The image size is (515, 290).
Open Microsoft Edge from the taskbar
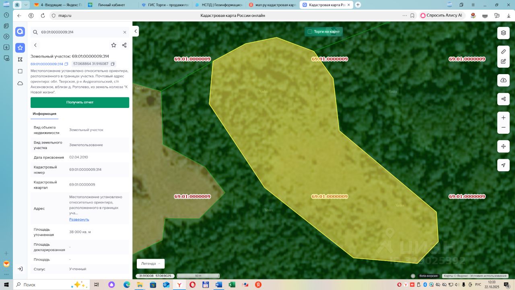[127, 284]
